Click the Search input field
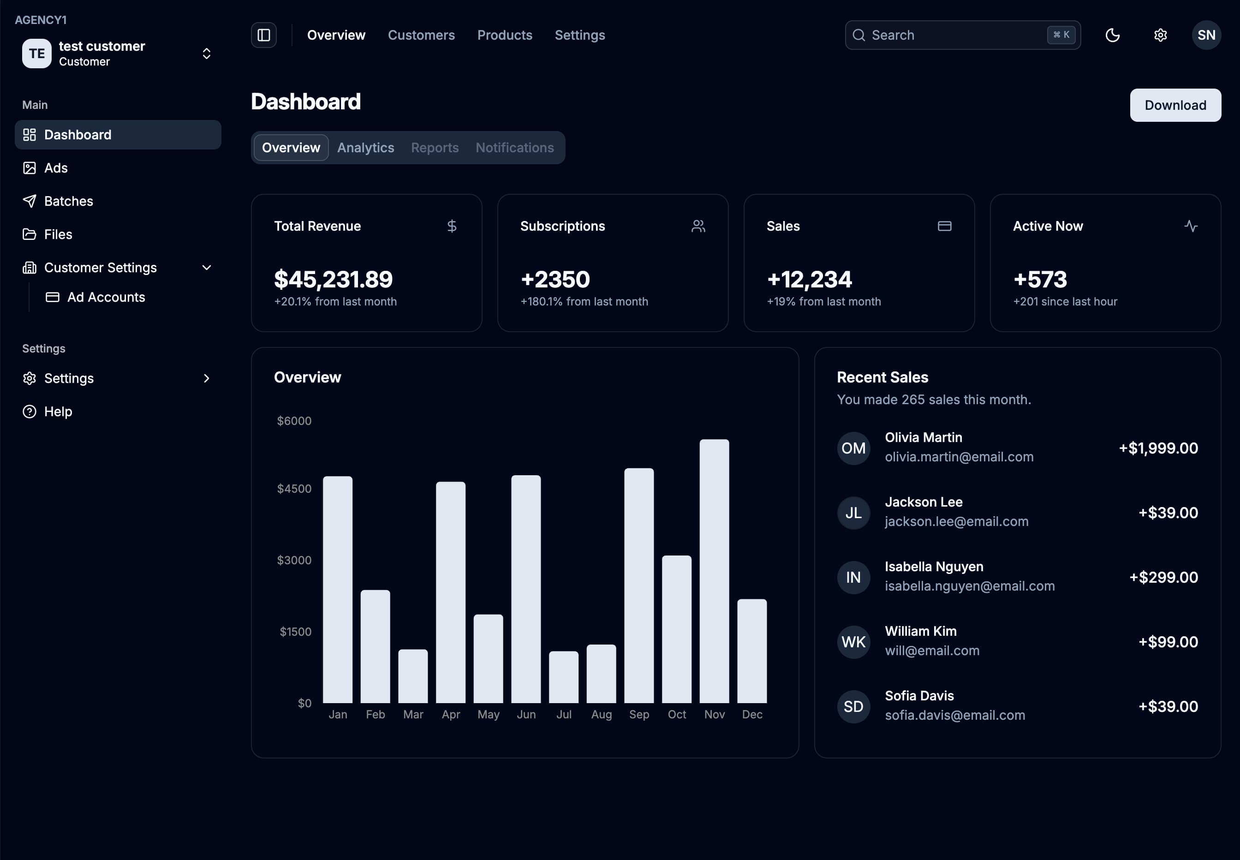Image resolution: width=1240 pixels, height=860 pixels. (x=948, y=35)
